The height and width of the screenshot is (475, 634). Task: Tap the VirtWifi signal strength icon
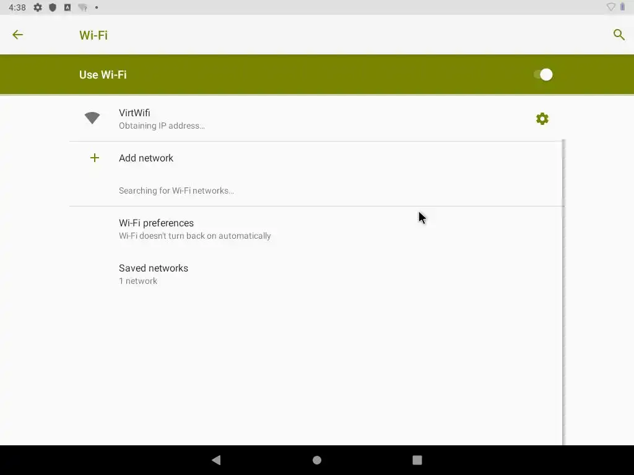point(92,118)
